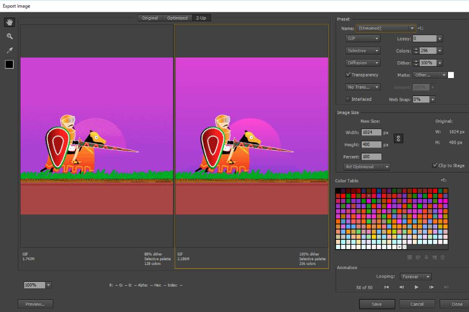Viewport: 469px width, 312px height.
Task: Open the Matte dropdown
Action: click(429, 75)
